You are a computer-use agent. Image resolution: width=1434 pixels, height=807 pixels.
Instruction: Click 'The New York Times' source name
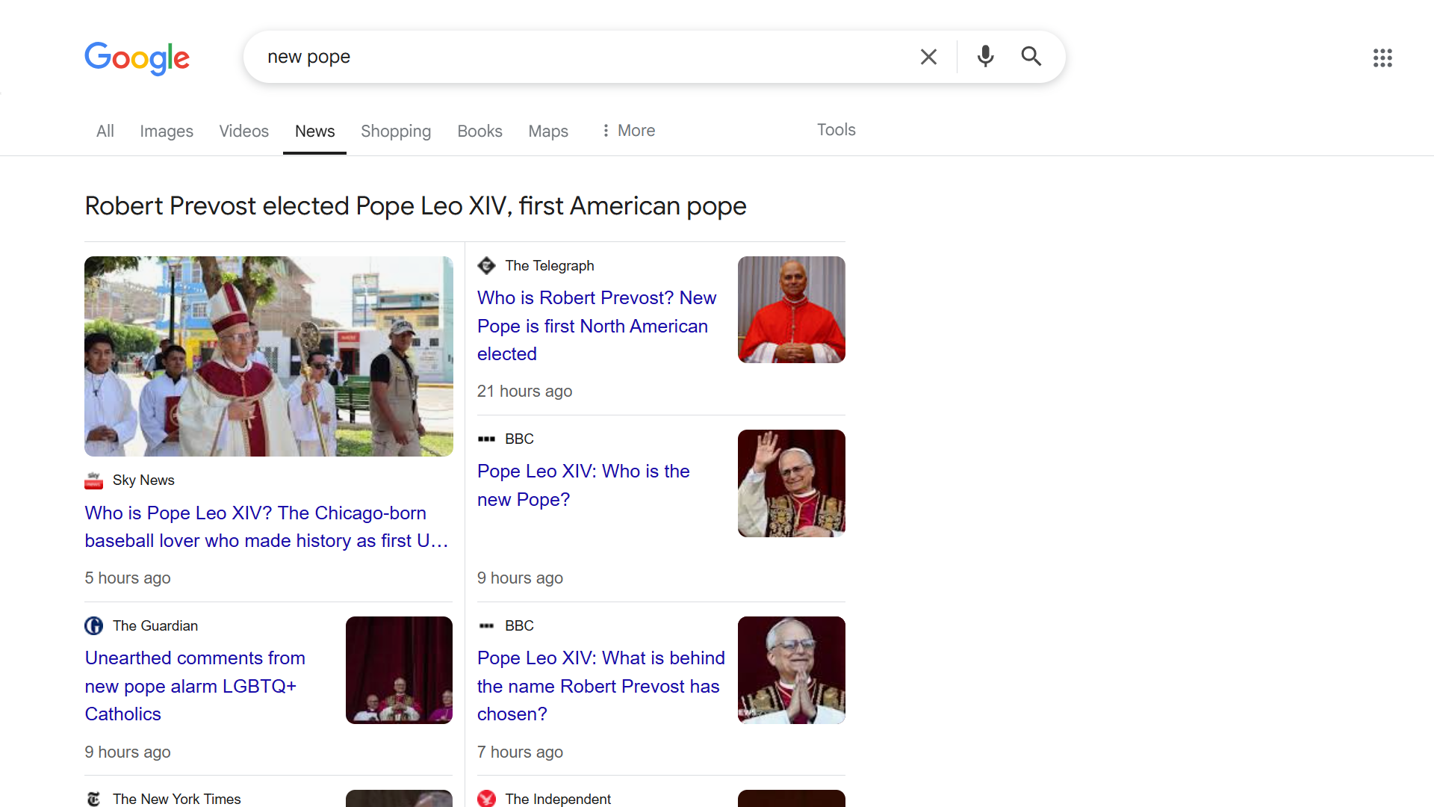[x=177, y=799]
